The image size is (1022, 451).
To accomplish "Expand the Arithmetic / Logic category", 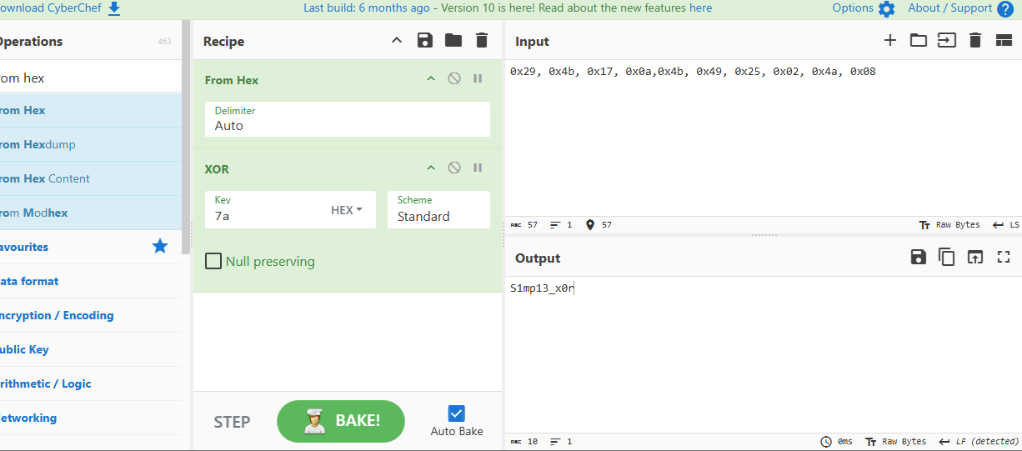I will click(x=91, y=383).
